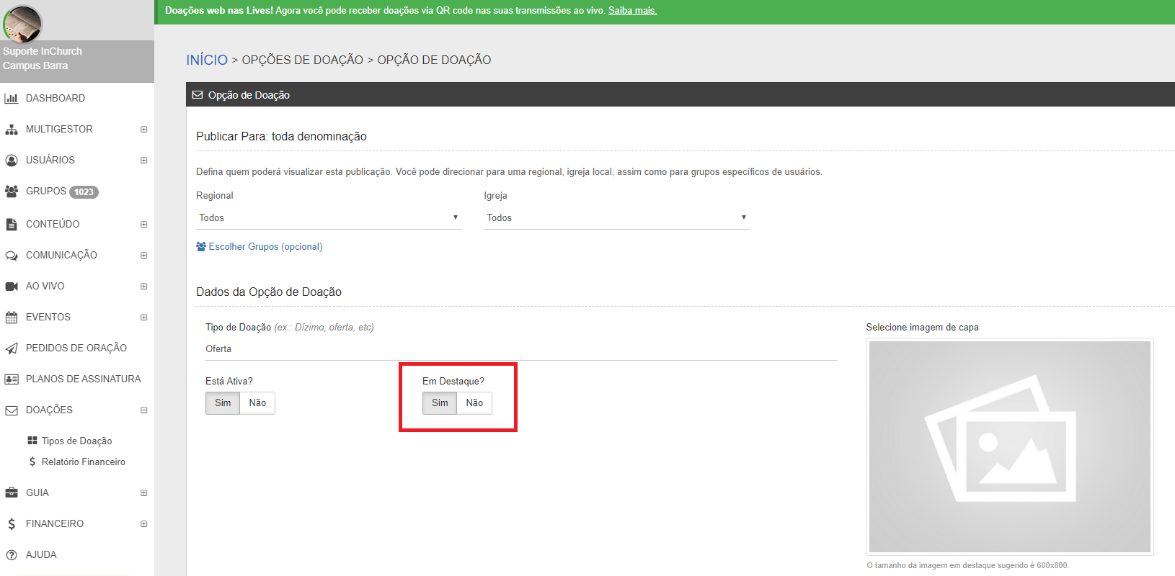Set Está Ativa to Sim
The width and height of the screenshot is (1175, 576).
tap(223, 403)
